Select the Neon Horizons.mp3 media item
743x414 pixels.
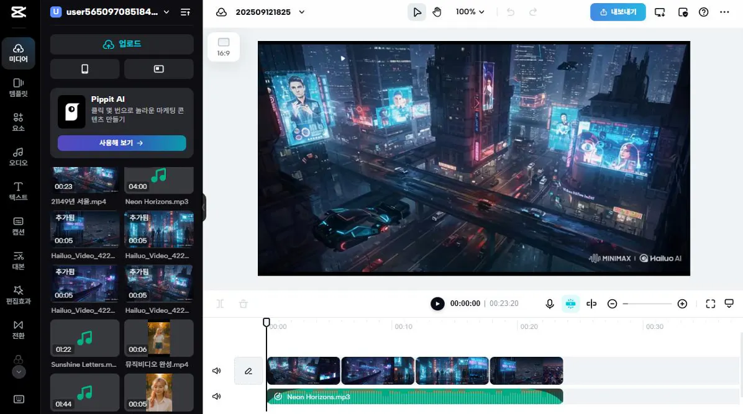pyautogui.click(x=159, y=180)
